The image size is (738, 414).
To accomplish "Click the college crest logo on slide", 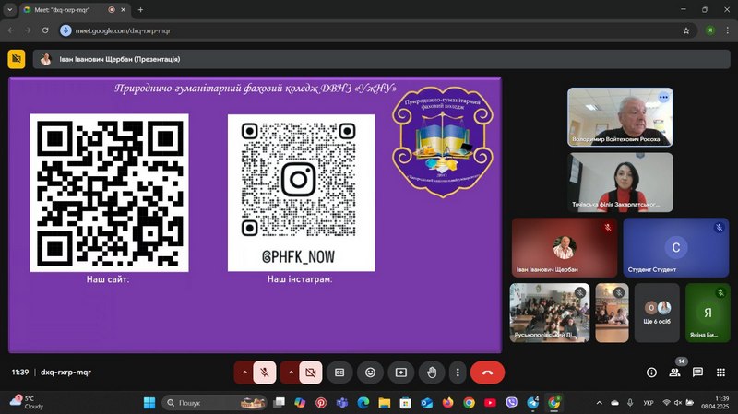I will pos(443,141).
